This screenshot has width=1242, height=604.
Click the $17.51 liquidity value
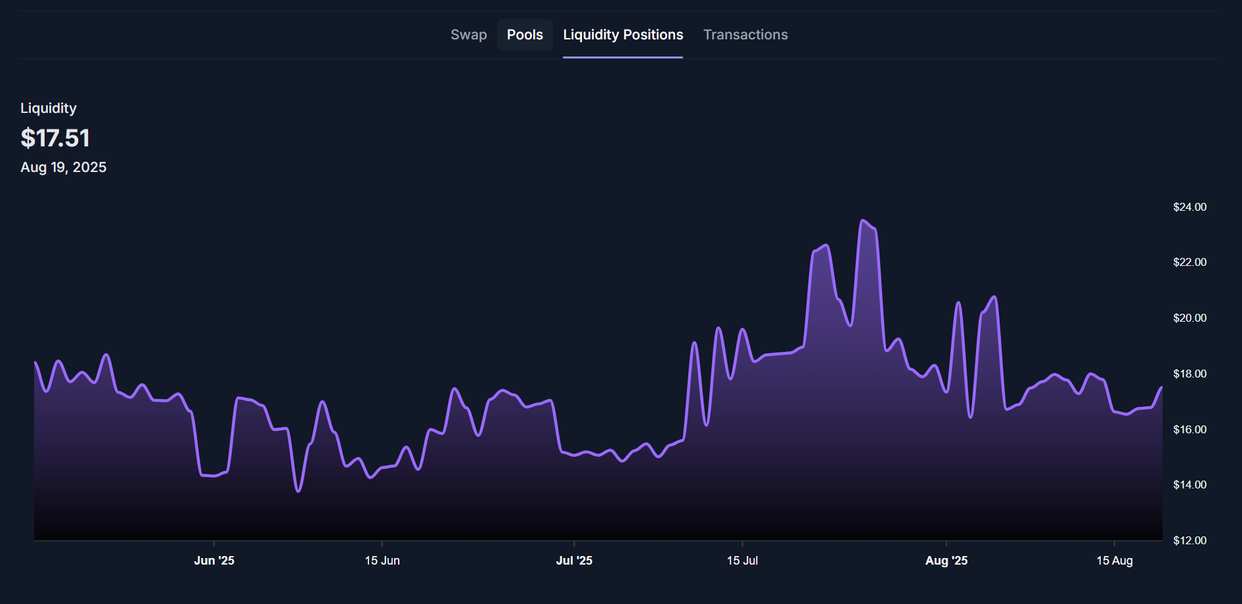(x=55, y=138)
